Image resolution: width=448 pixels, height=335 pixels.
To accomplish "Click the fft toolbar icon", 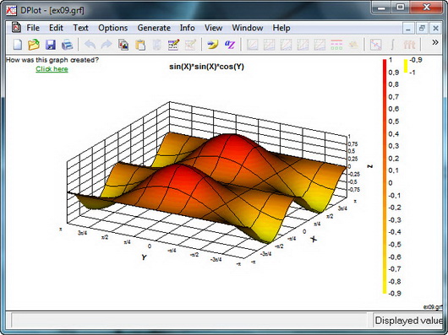I will pos(409,45).
